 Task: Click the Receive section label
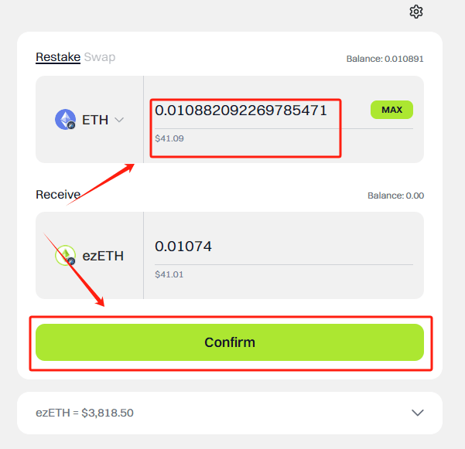58,195
